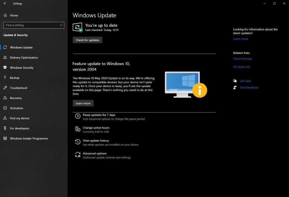The image size is (289, 197).
Task: Click the Delivery Optimisation icon
Action: (x=5, y=57)
